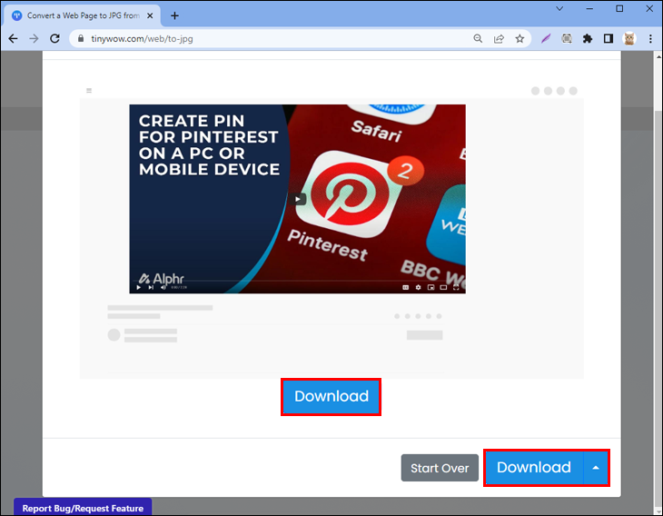Open the Extensions puzzle menu

tap(588, 39)
